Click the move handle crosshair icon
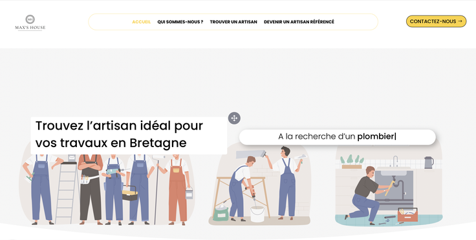 coord(234,118)
